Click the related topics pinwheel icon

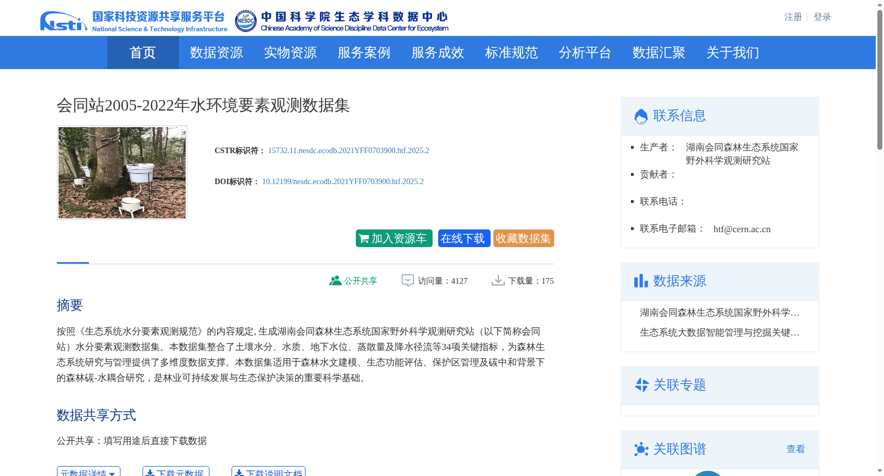641,385
